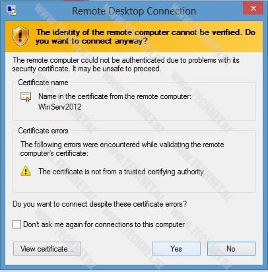Choose Yes to connect anyway
Screen dimensions: 268x272
[176, 249]
